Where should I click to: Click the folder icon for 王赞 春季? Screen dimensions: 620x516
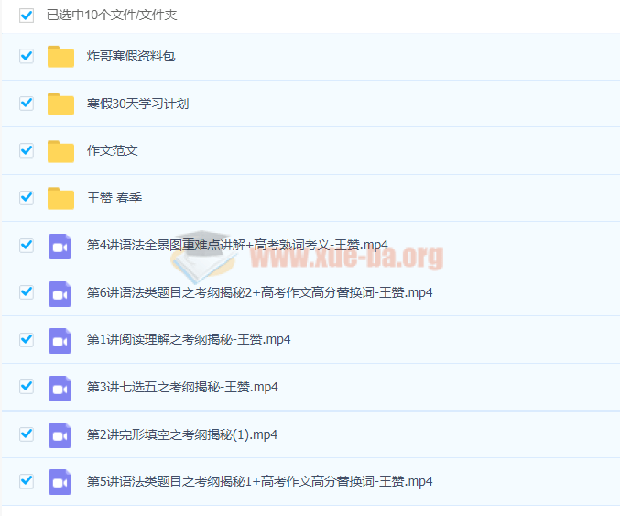coord(60,198)
